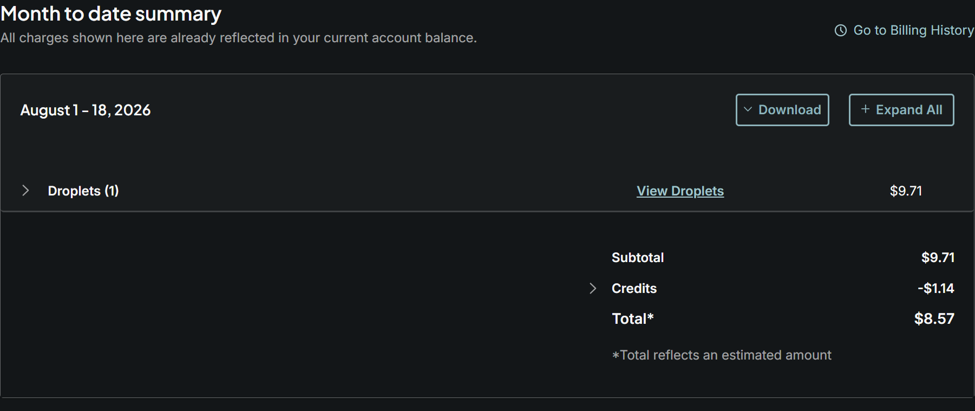The height and width of the screenshot is (411, 975).
Task: Click the Credits label
Action: tap(634, 289)
